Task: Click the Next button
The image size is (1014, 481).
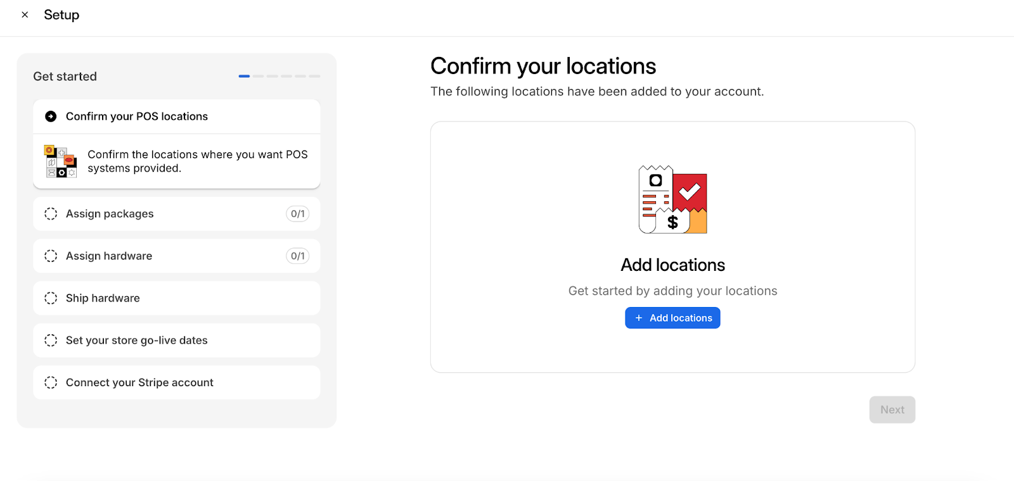Action: (x=892, y=409)
